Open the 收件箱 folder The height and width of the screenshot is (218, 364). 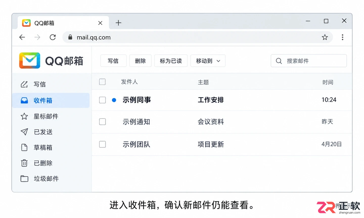point(51,100)
